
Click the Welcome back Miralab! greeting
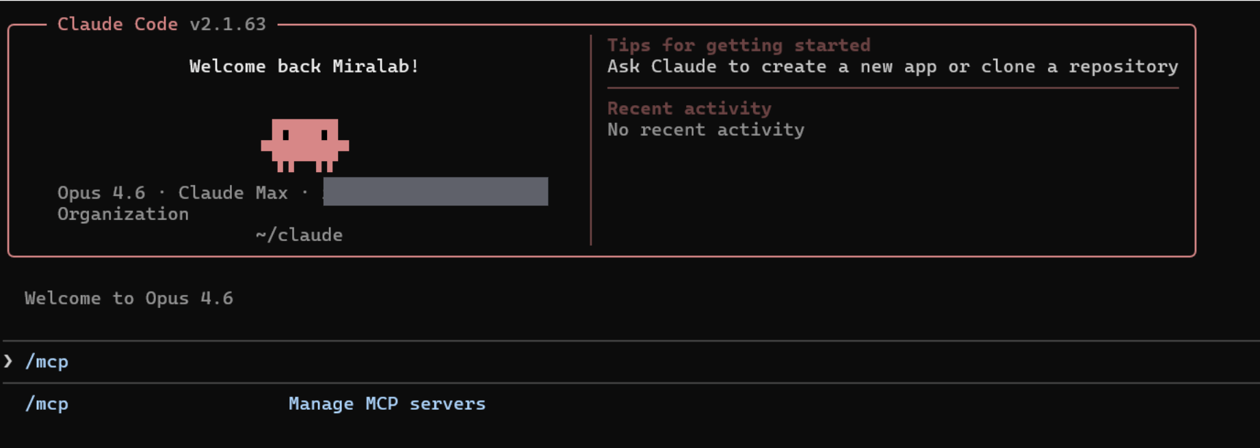pyautogui.click(x=304, y=66)
